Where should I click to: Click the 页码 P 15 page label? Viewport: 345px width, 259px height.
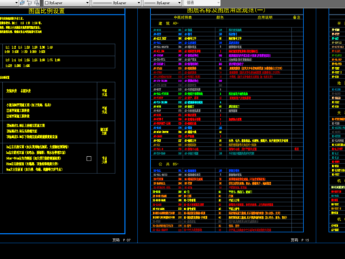pos(300,240)
